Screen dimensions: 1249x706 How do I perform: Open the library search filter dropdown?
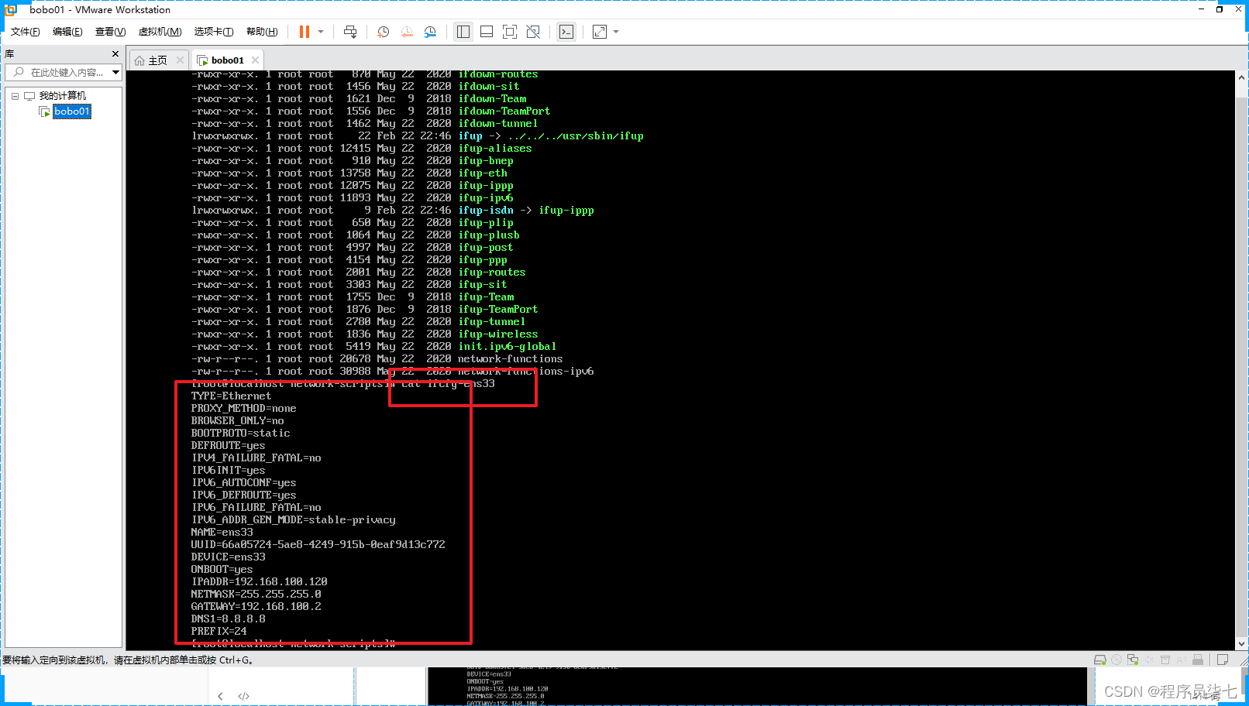tap(115, 72)
